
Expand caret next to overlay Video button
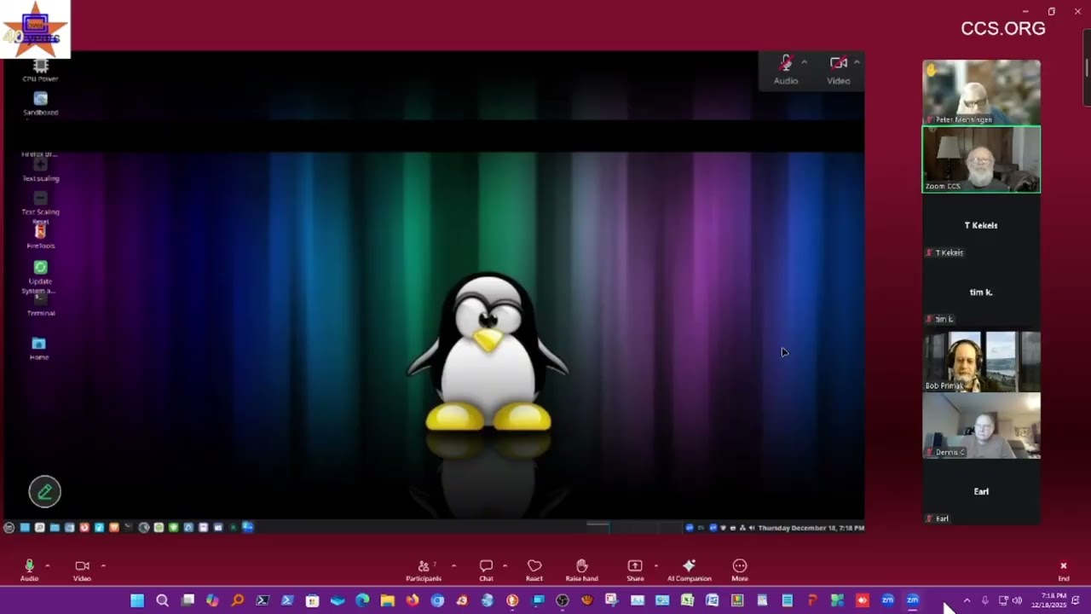click(x=857, y=61)
